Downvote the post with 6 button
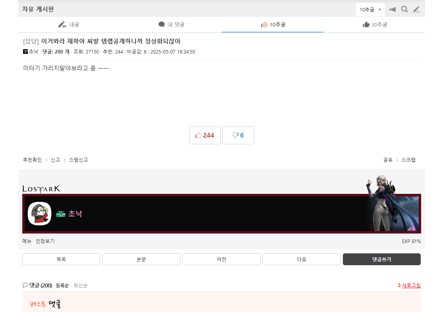The height and width of the screenshot is (312, 439). click(238, 136)
